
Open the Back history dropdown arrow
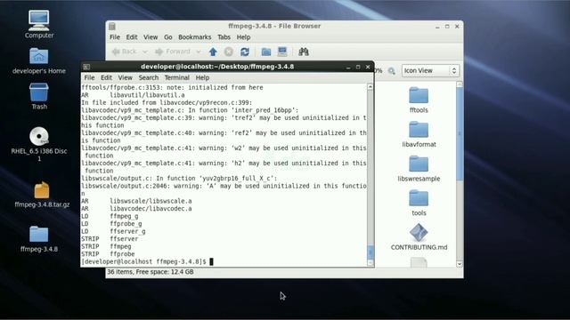(x=144, y=52)
